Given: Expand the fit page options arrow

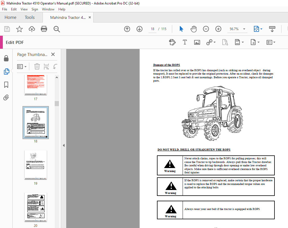Looking at the screenshot, I should pos(261,29).
